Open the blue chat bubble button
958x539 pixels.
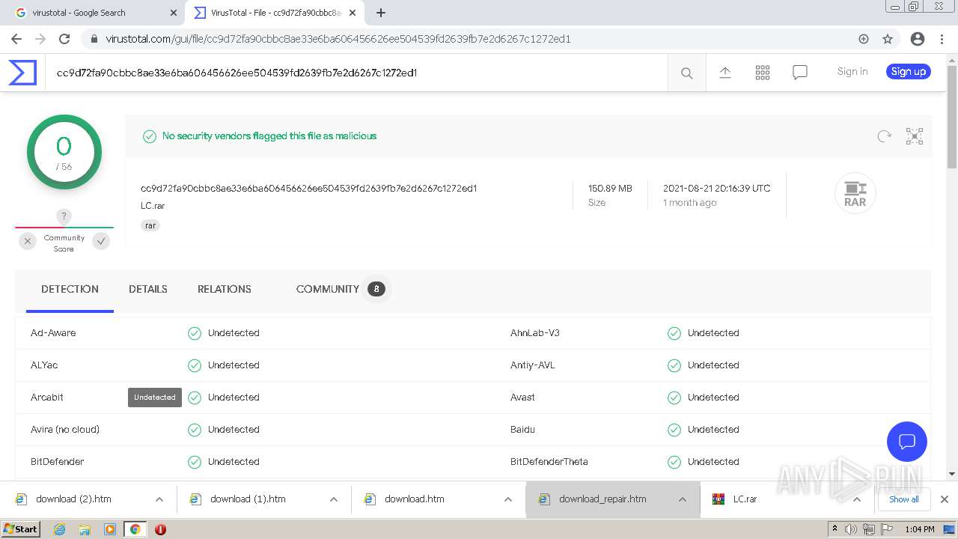(x=907, y=442)
